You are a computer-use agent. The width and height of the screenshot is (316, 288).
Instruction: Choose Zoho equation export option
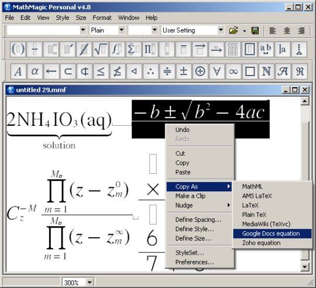(x=272, y=243)
